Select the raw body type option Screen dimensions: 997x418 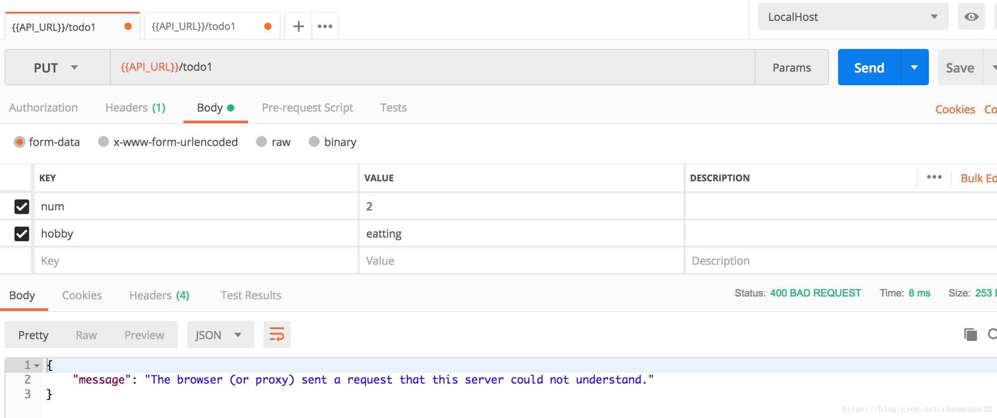[262, 142]
